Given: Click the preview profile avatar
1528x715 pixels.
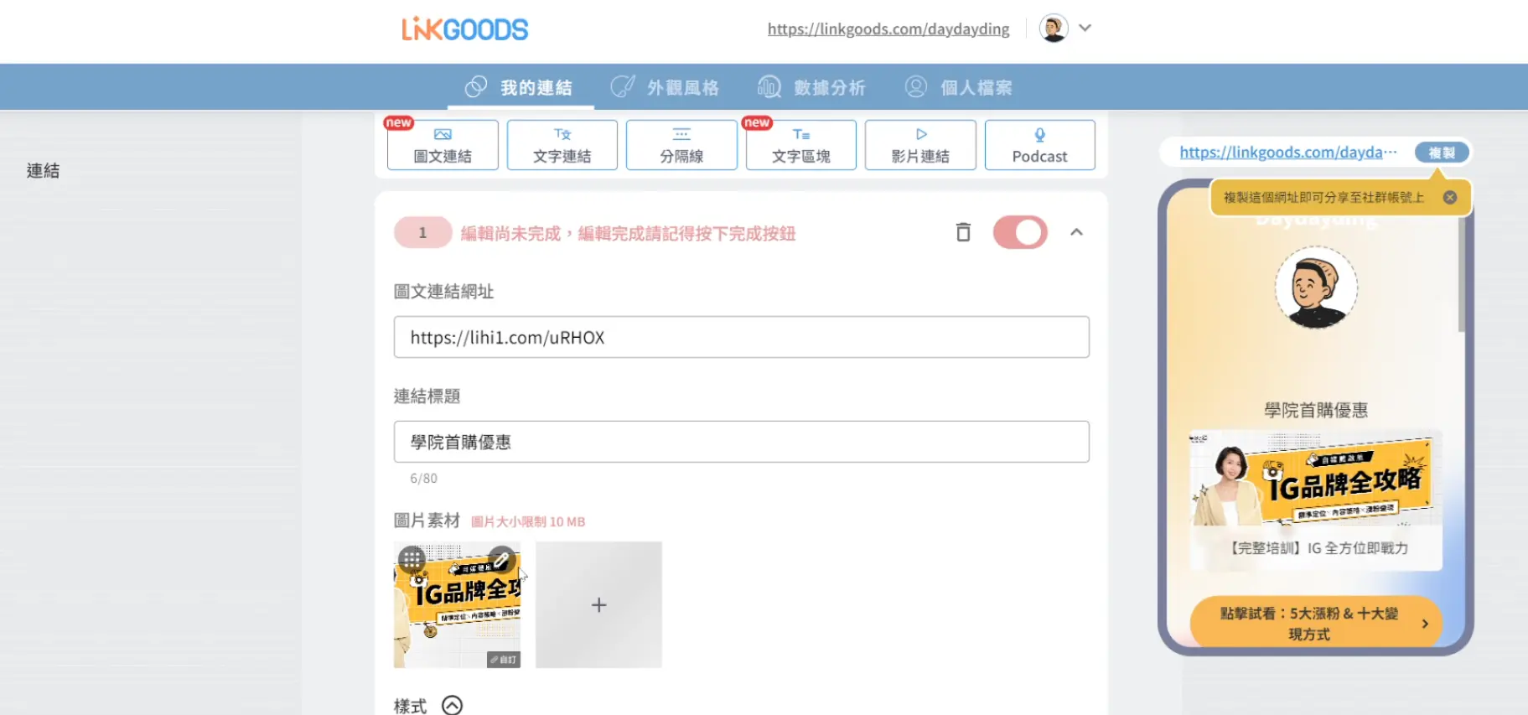Looking at the screenshot, I should 1316,288.
